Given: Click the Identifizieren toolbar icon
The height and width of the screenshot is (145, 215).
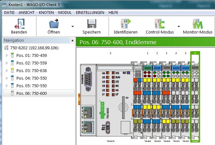Looking at the screenshot, I should (x=125, y=24).
